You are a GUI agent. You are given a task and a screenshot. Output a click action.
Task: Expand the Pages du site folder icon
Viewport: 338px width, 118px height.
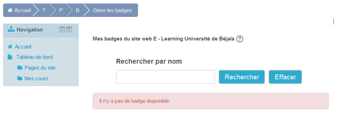(x=20, y=68)
